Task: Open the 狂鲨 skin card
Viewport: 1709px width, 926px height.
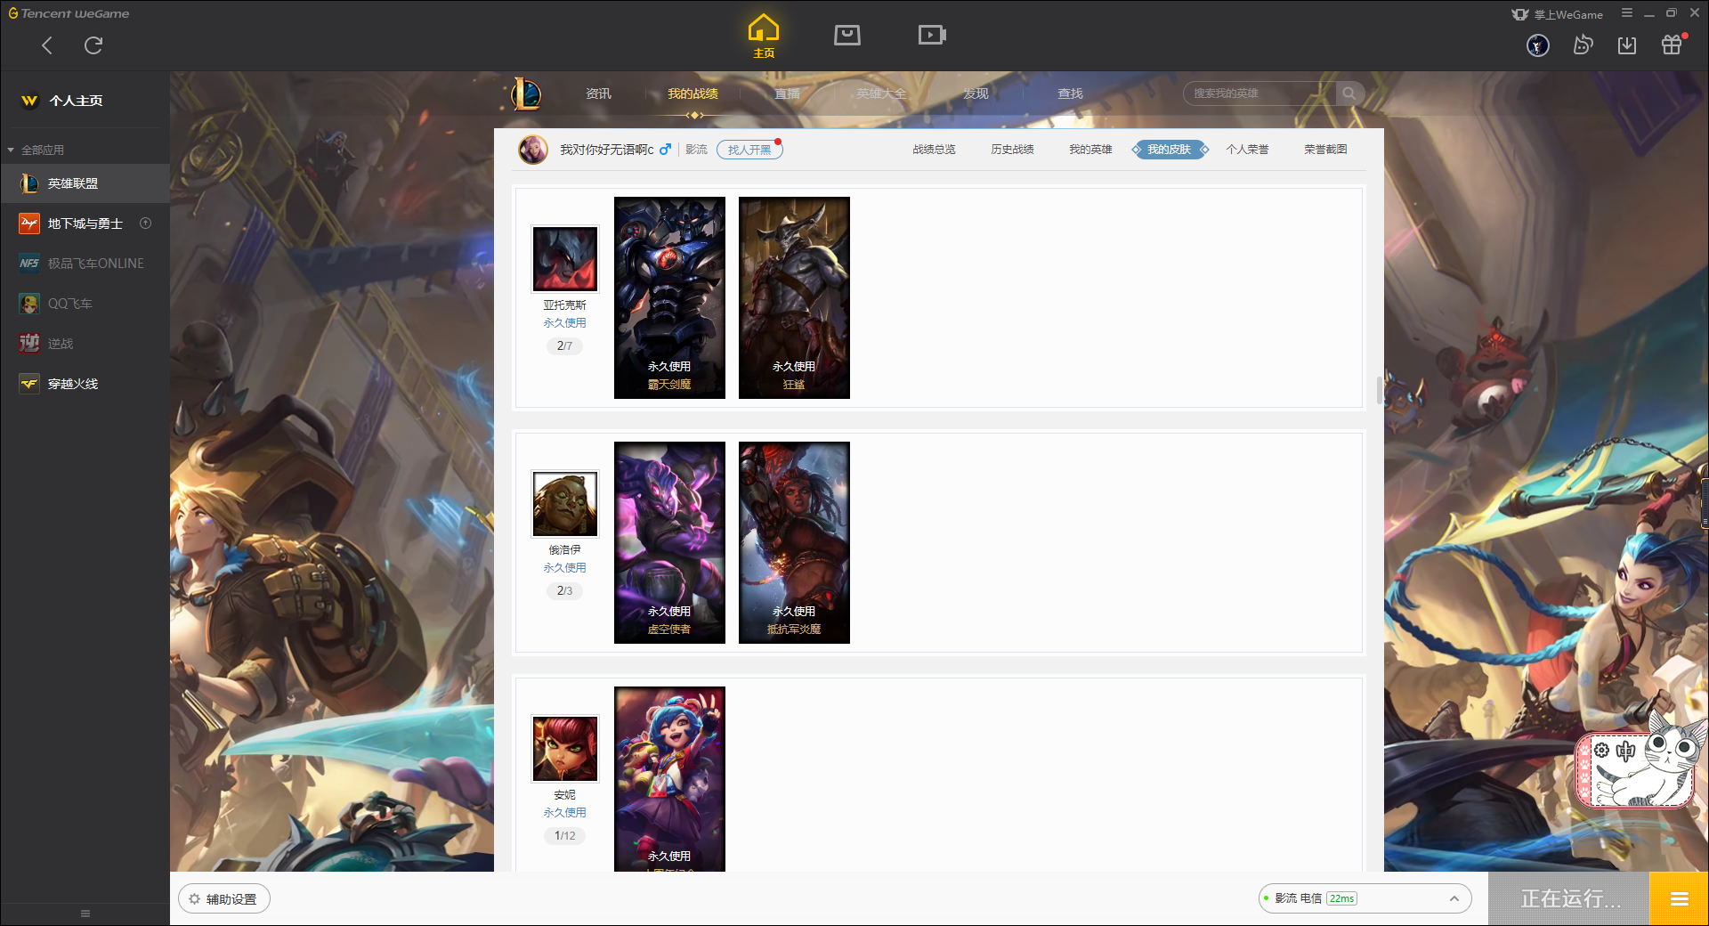Action: (794, 297)
